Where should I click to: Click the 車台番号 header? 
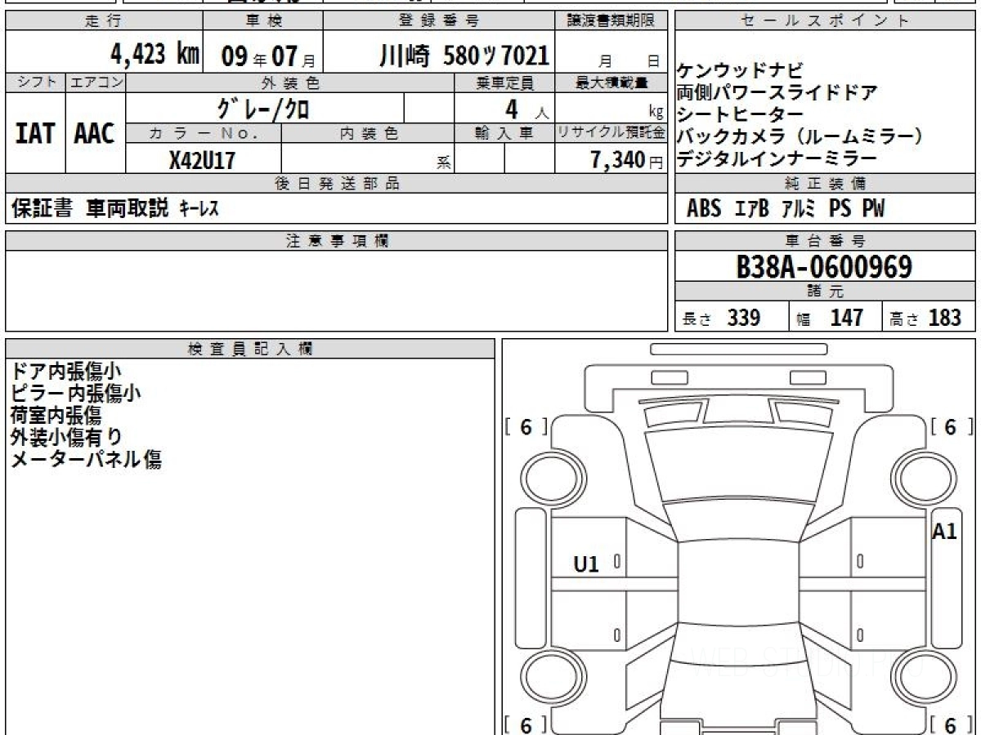coord(825,241)
